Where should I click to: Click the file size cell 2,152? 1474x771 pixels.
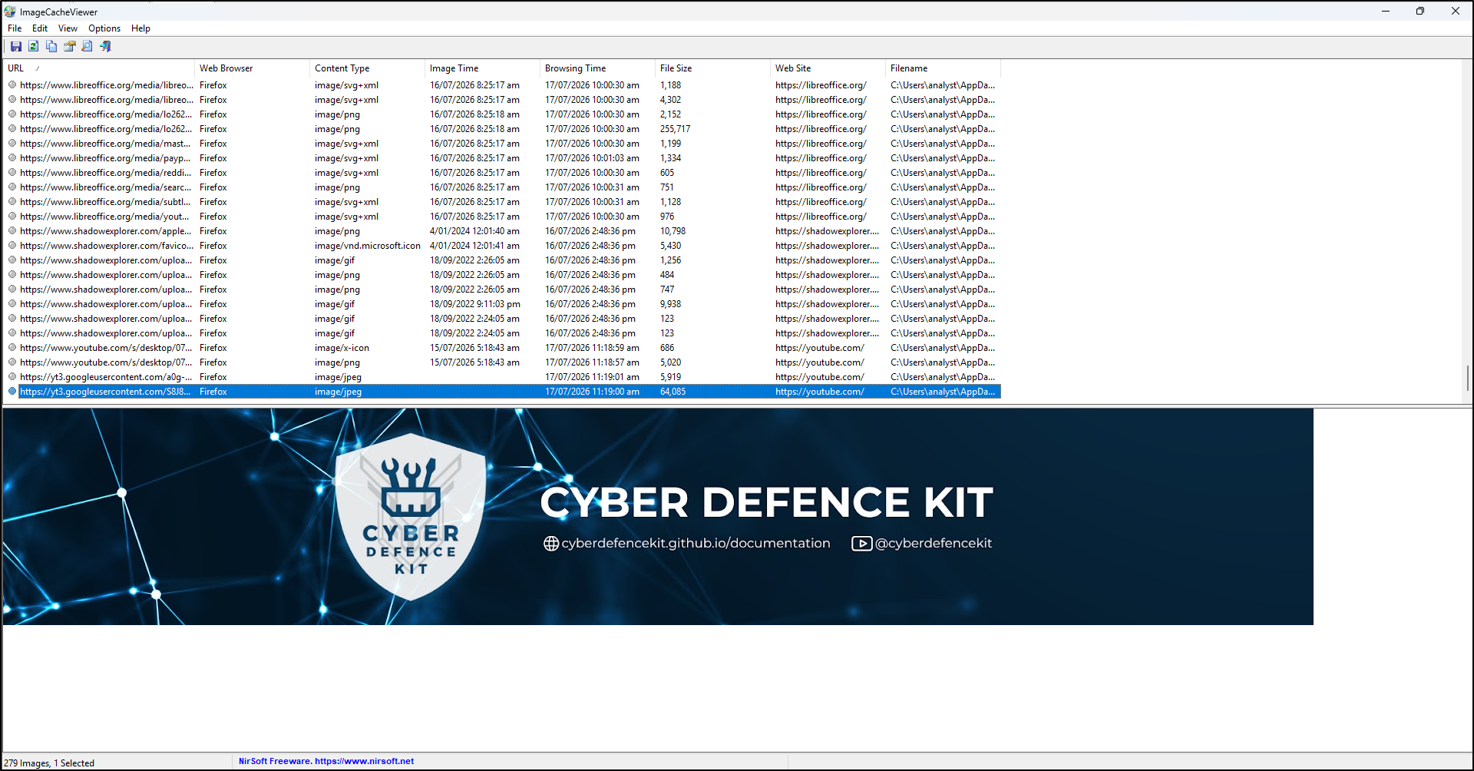671,114
